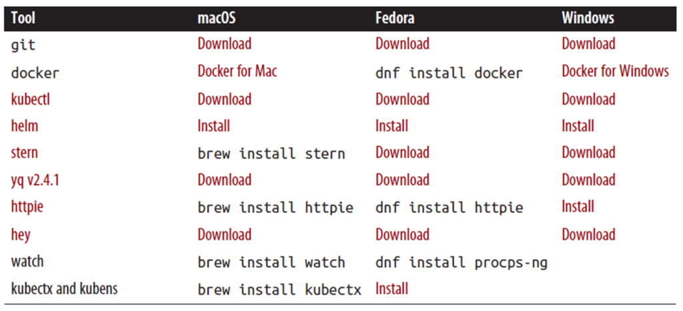Click the stern tool link
Screen dimensions: 683x311
tap(24, 153)
